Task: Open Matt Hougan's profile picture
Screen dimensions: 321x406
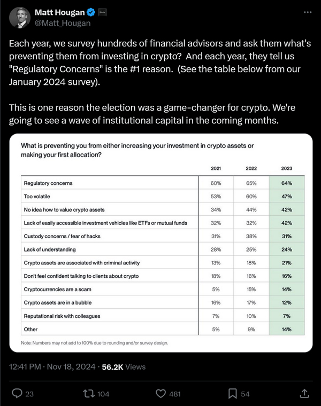Action: point(19,17)
